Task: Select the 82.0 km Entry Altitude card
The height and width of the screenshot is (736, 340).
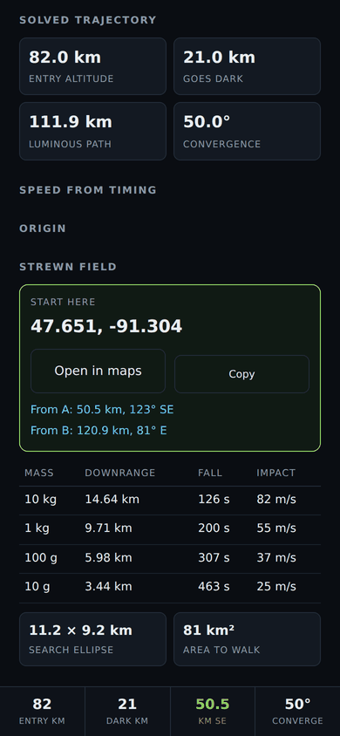Action: pos(93,66)
